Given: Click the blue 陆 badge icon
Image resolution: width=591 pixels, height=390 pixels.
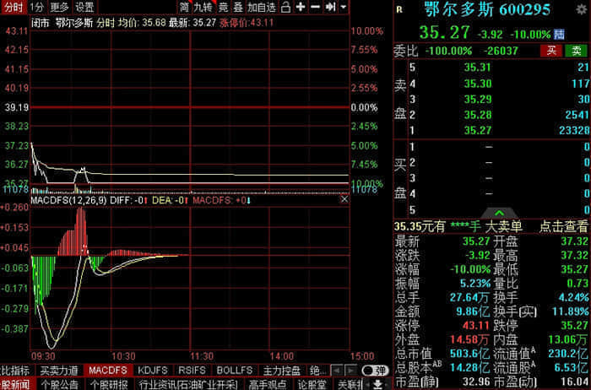Looking at the screenshot, I should coord(559,35).
